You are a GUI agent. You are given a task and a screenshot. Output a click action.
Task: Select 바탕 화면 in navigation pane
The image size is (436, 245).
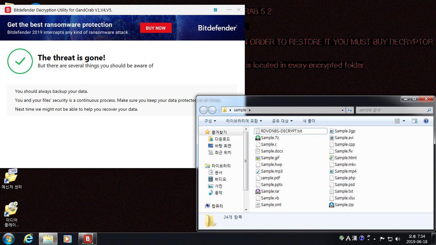220,146
